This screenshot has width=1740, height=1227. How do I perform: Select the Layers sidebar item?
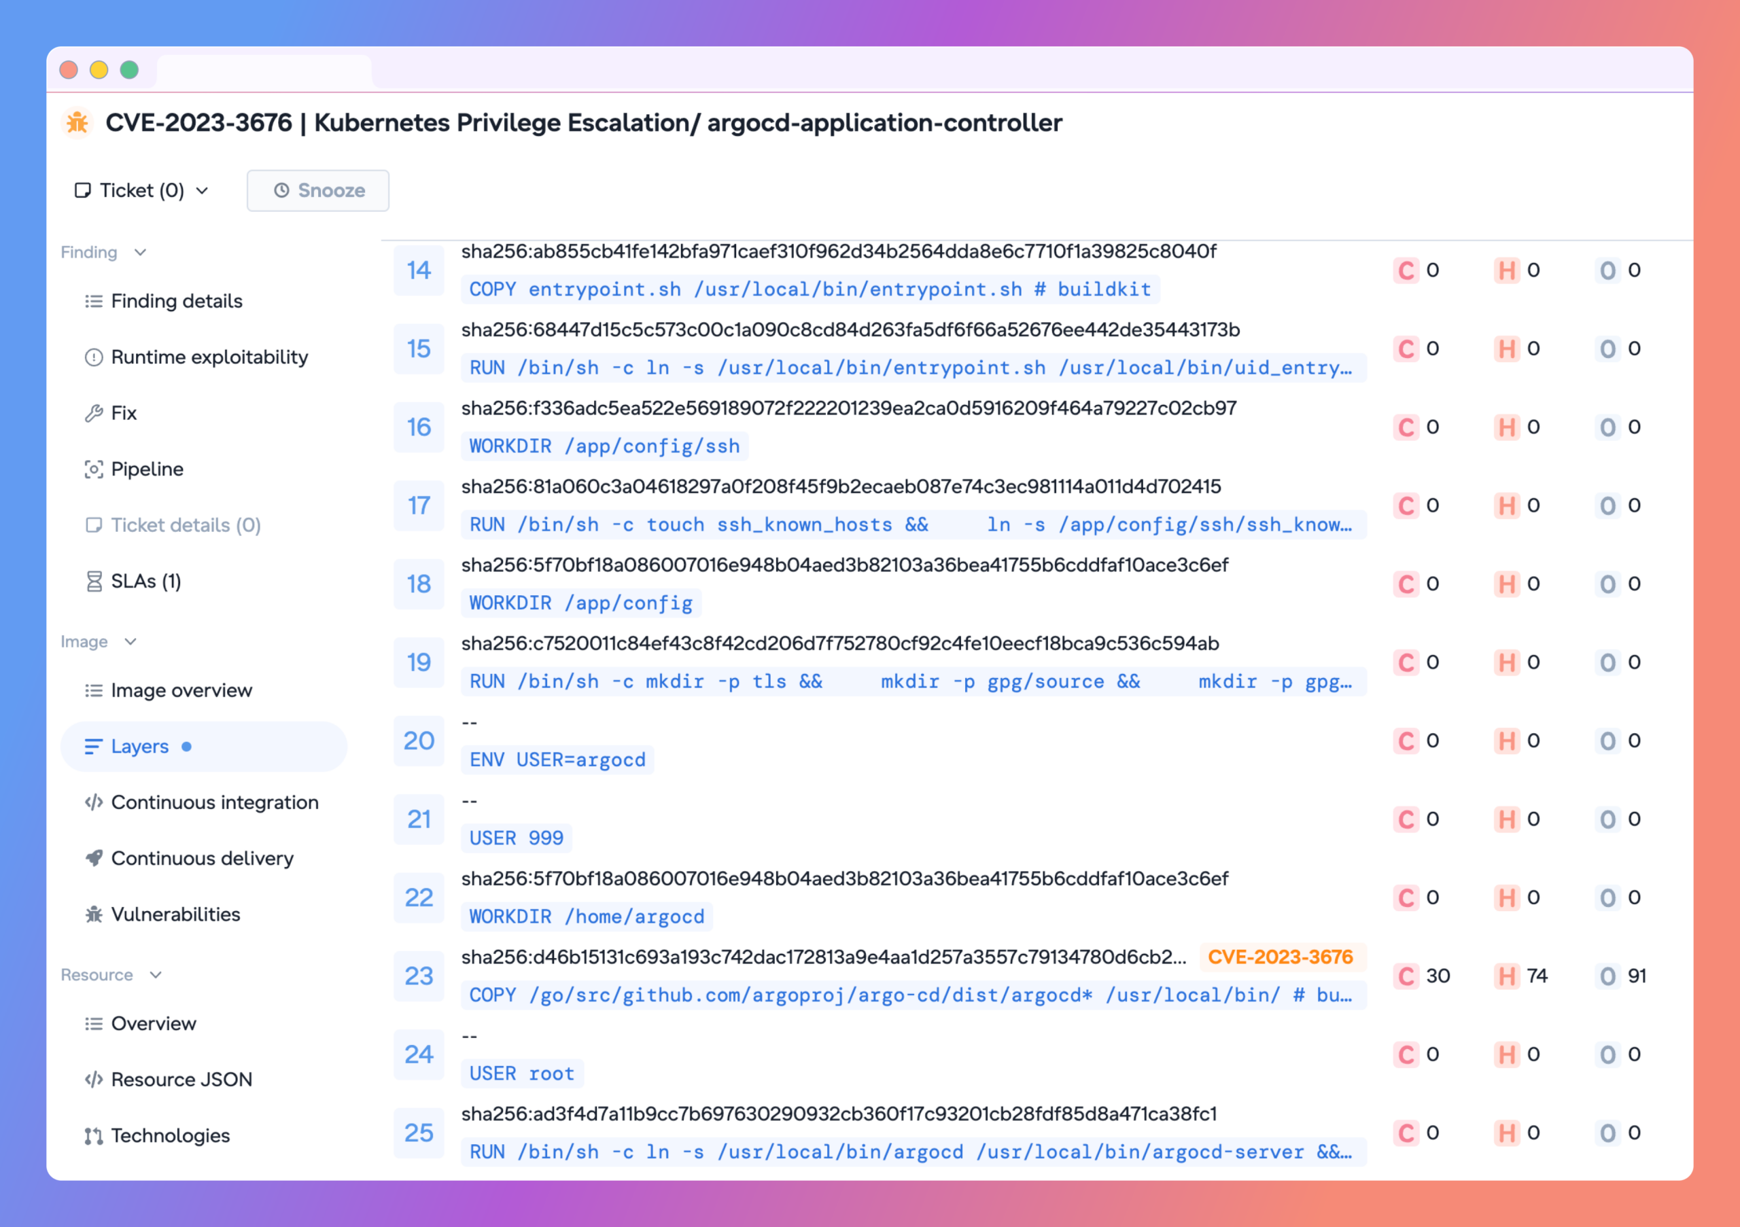204,747
